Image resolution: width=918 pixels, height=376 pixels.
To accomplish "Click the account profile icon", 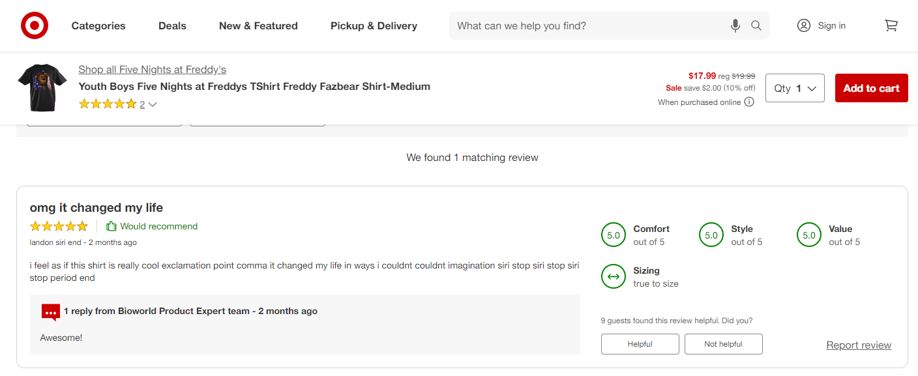I will point(803,25).
